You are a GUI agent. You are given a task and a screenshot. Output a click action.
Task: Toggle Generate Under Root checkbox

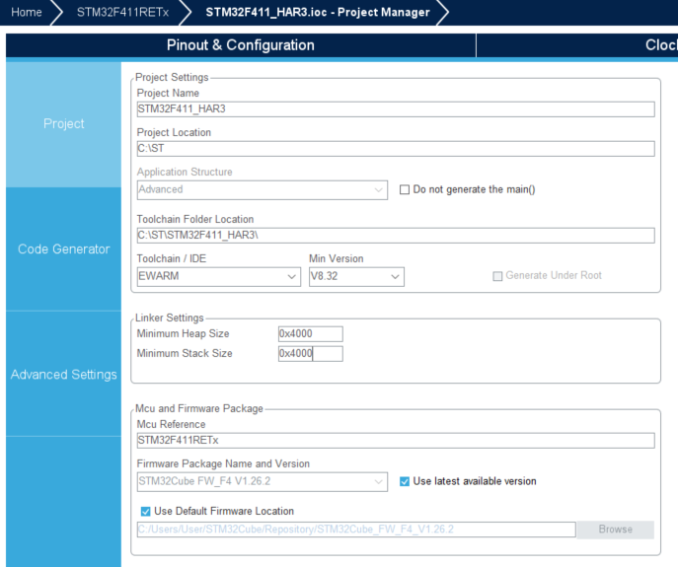(497, 276)
